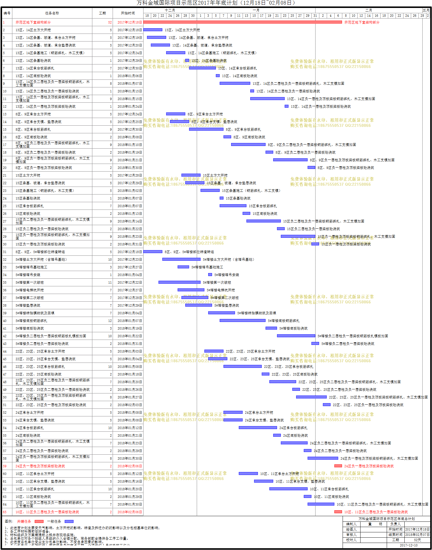
Task: Click note 1 beginning 此进度计划主要受天气影响
Action: (82, 528)
